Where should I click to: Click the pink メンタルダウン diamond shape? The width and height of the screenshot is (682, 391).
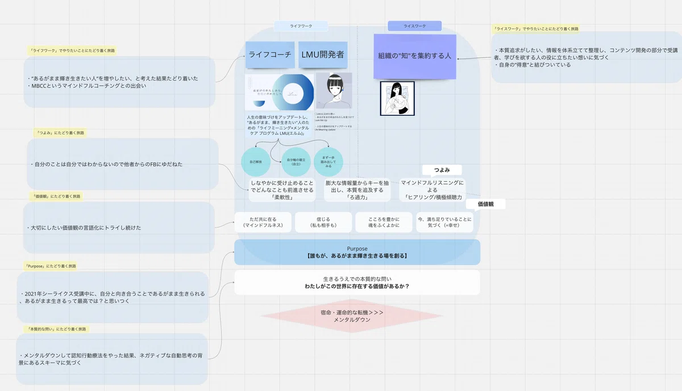[352, 316]
